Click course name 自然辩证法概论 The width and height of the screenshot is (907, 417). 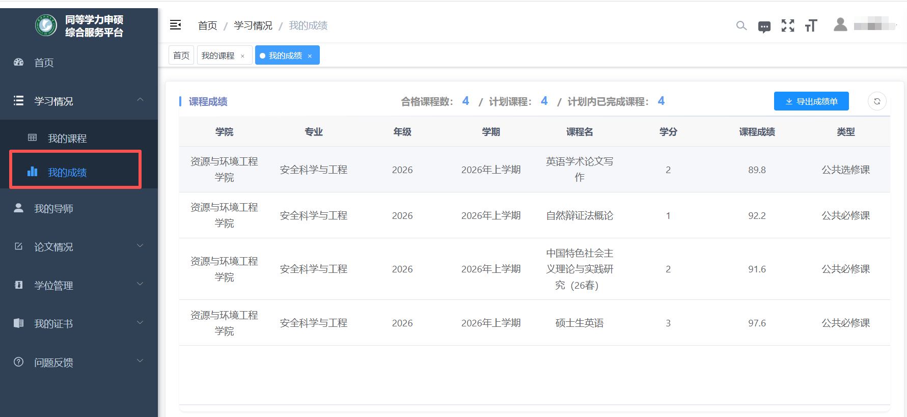coord(580,215)
